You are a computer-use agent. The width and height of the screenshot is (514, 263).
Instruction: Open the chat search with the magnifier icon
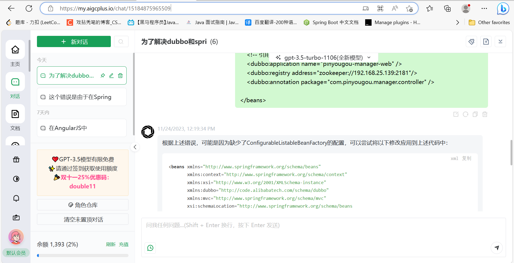tap(121, 41)
